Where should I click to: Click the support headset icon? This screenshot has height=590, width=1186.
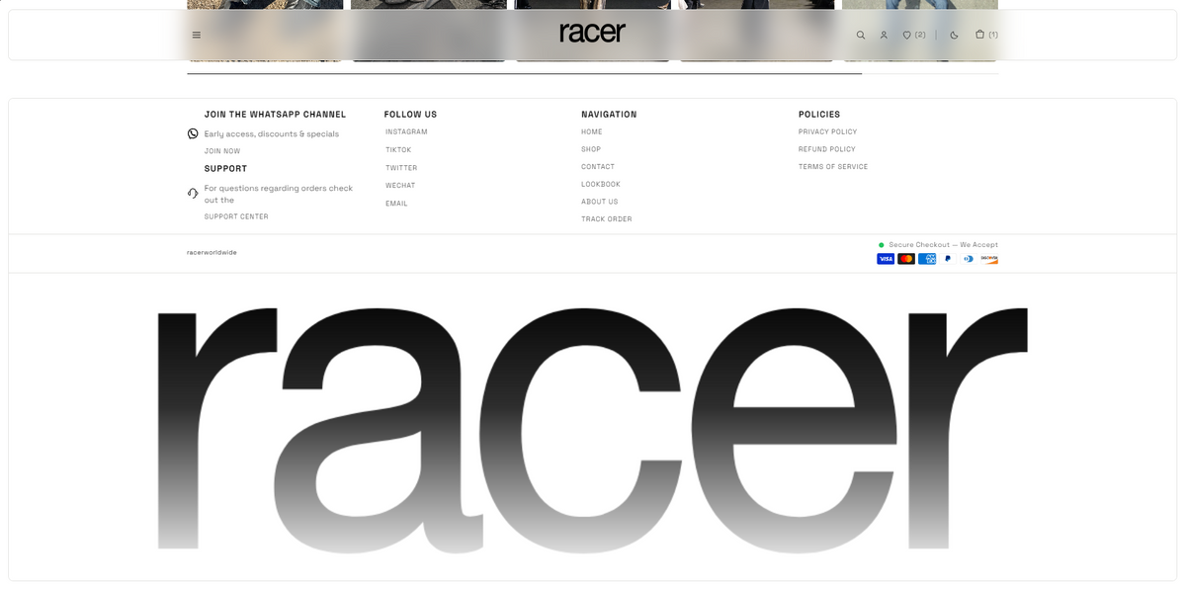point(193,193)
